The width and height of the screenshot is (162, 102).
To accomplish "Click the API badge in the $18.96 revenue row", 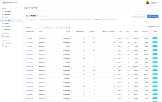I will [x=155, y=42].
